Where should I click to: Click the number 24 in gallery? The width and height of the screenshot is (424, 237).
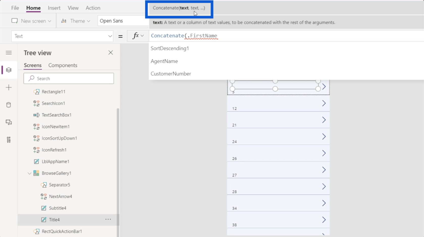(234, 142)
